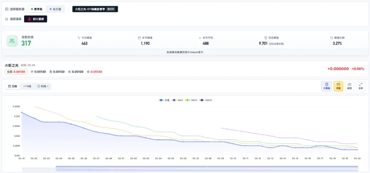Viewport: 370px width, 173px height.
Task: Switch to the 日线 chart tab
Action: pos(12,86)
